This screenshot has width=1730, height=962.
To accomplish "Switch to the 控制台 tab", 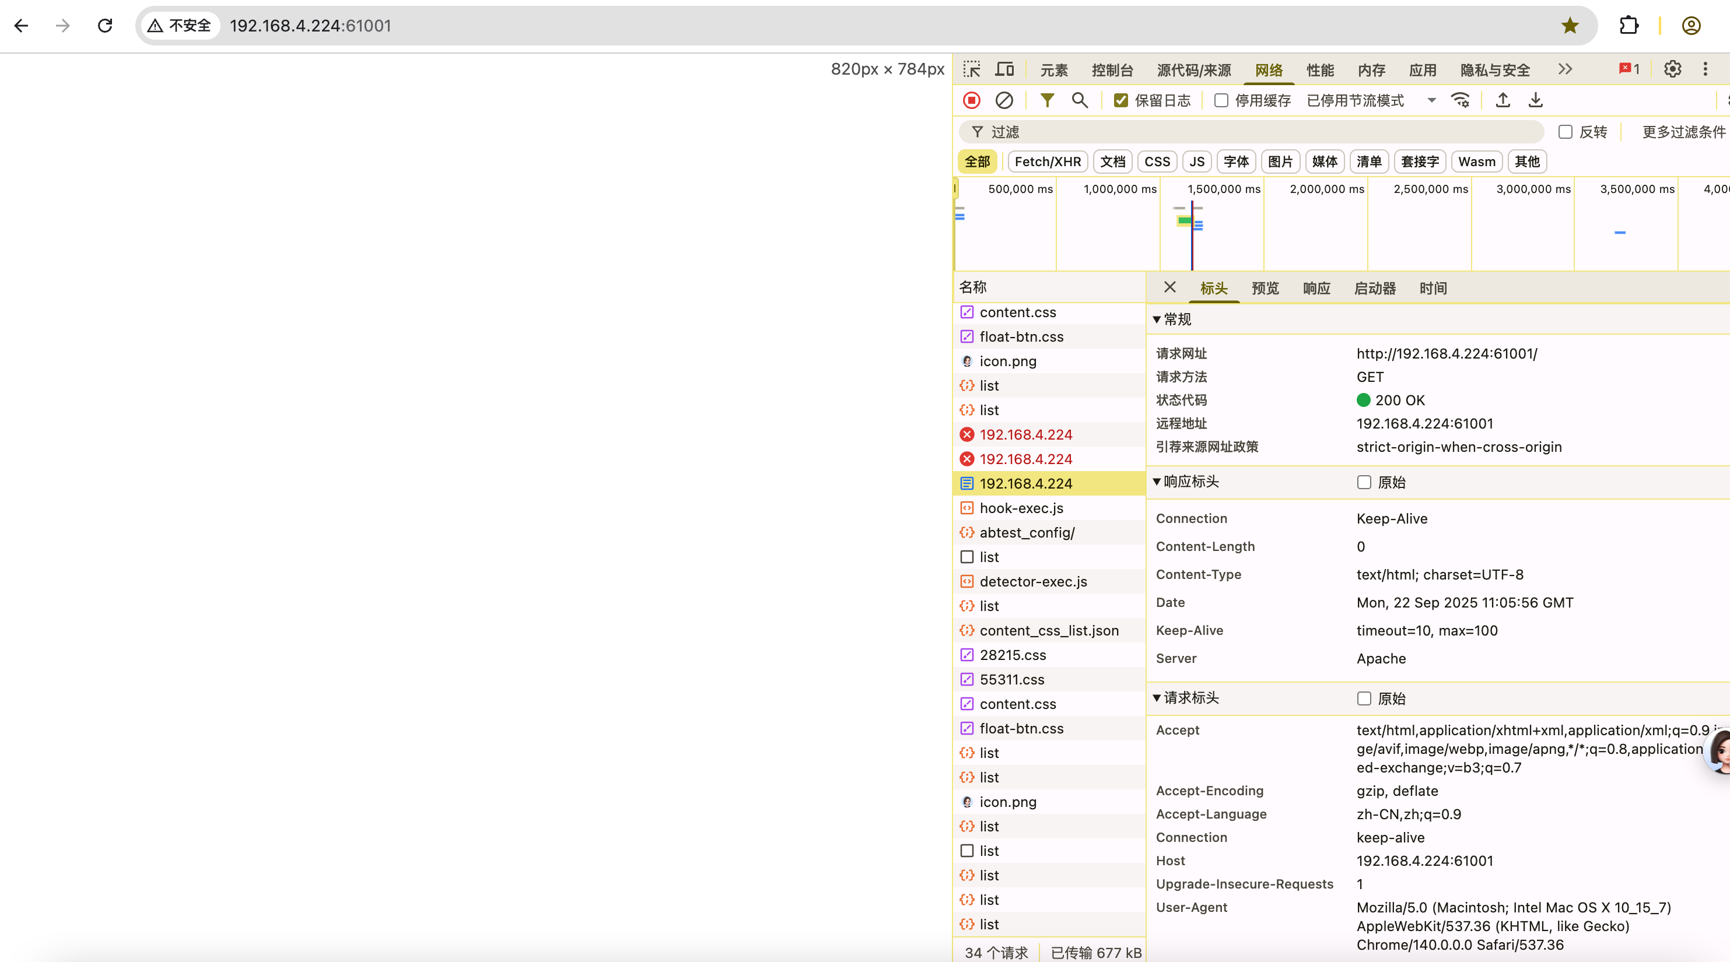I will 1112,70.
